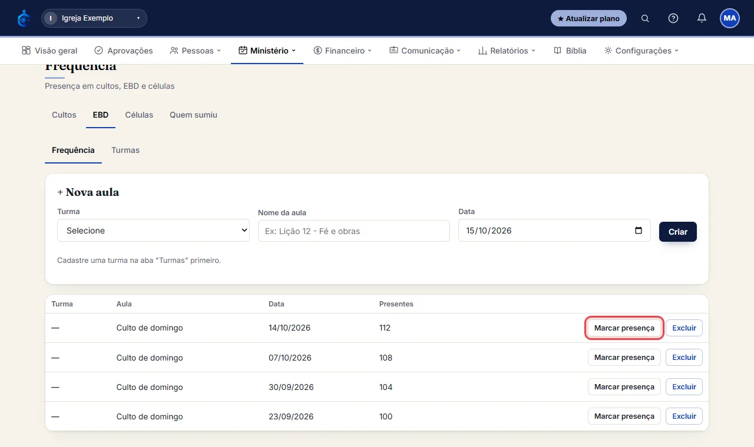Marcar presença for the 07/10/2026 class
The image size is (754, 447).
point(624,357)
